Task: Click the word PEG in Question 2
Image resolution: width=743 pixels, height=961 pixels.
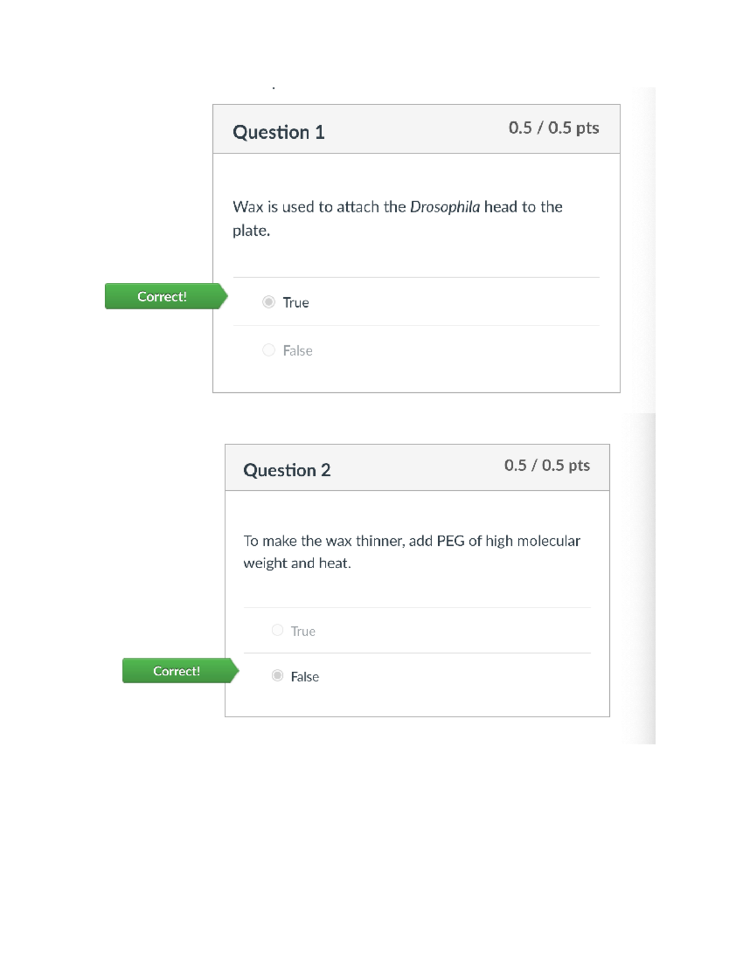Action: [x=451, y=541]
